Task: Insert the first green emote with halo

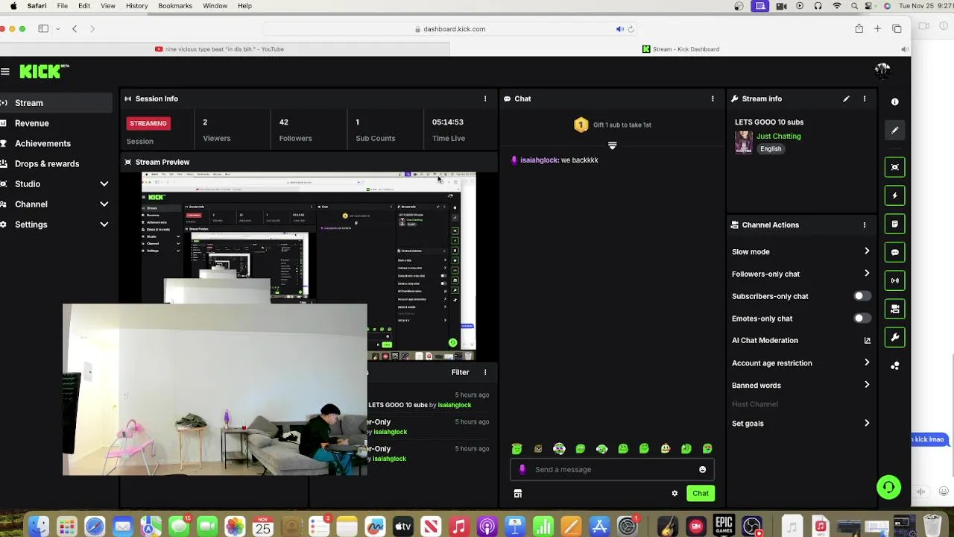Action: [517, 448]
